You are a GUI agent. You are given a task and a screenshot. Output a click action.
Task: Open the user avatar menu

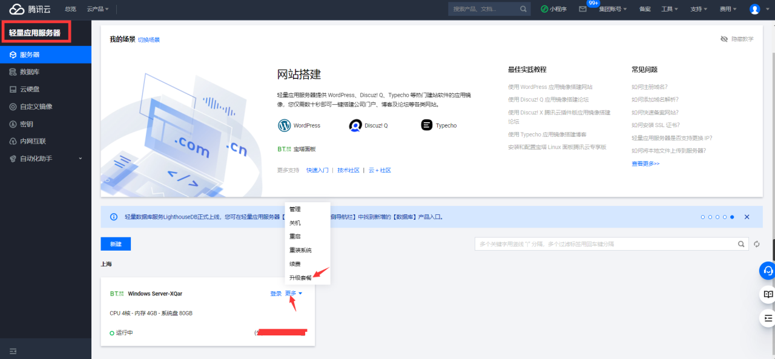click(754, 9)
